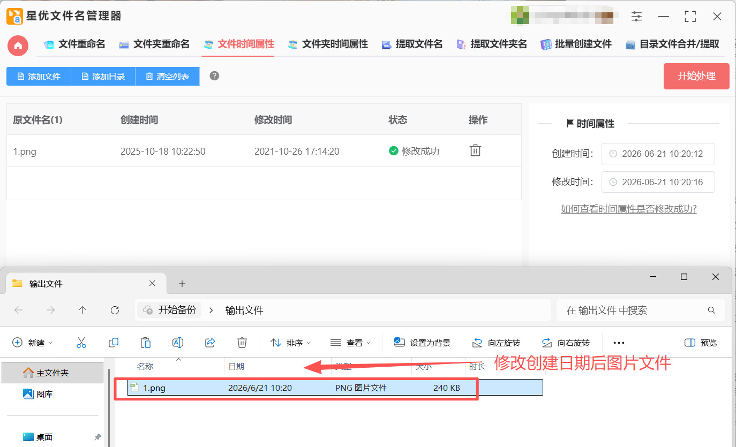This screenshot has width=736, height=447.
Task: Expand the address bar breadcrumb chevron
Action: point(211,310)
